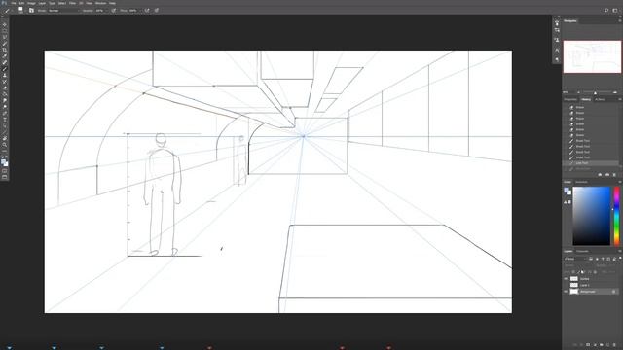Lock all layer attributes

pyautogui.click(x=595, y=272)
